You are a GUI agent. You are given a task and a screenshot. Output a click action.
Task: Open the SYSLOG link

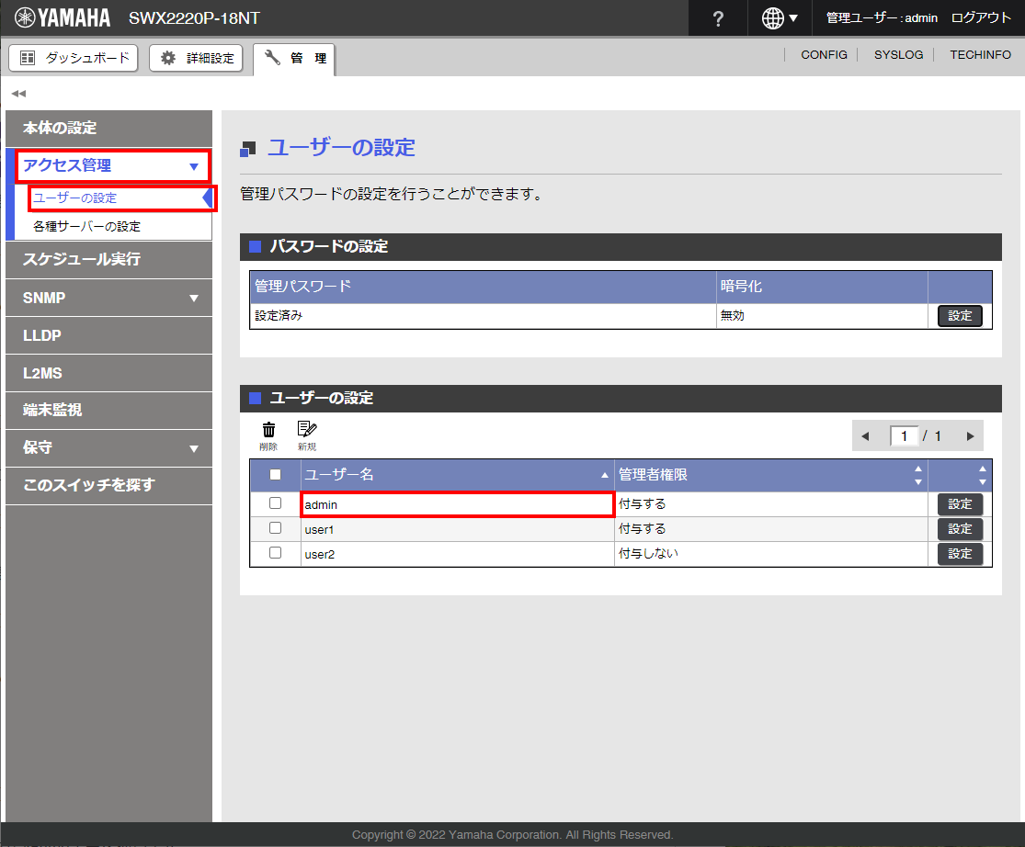[898, 55]
